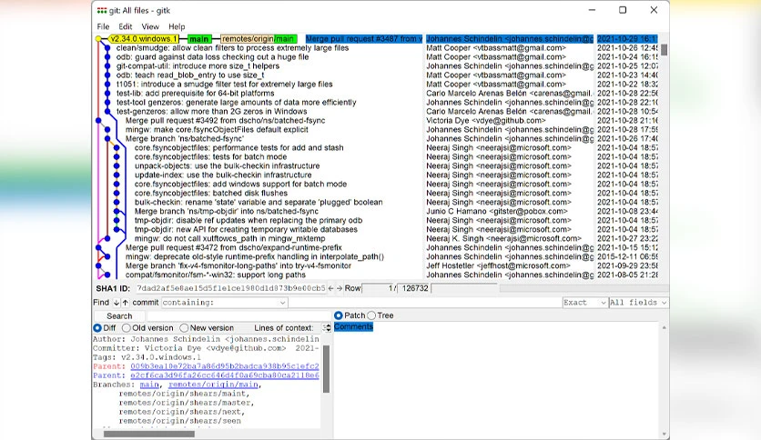Open the 'containing:' find type dropdown
Image resolution: width=761 pixels, height=440 pixels.
[x=224, y=303]
